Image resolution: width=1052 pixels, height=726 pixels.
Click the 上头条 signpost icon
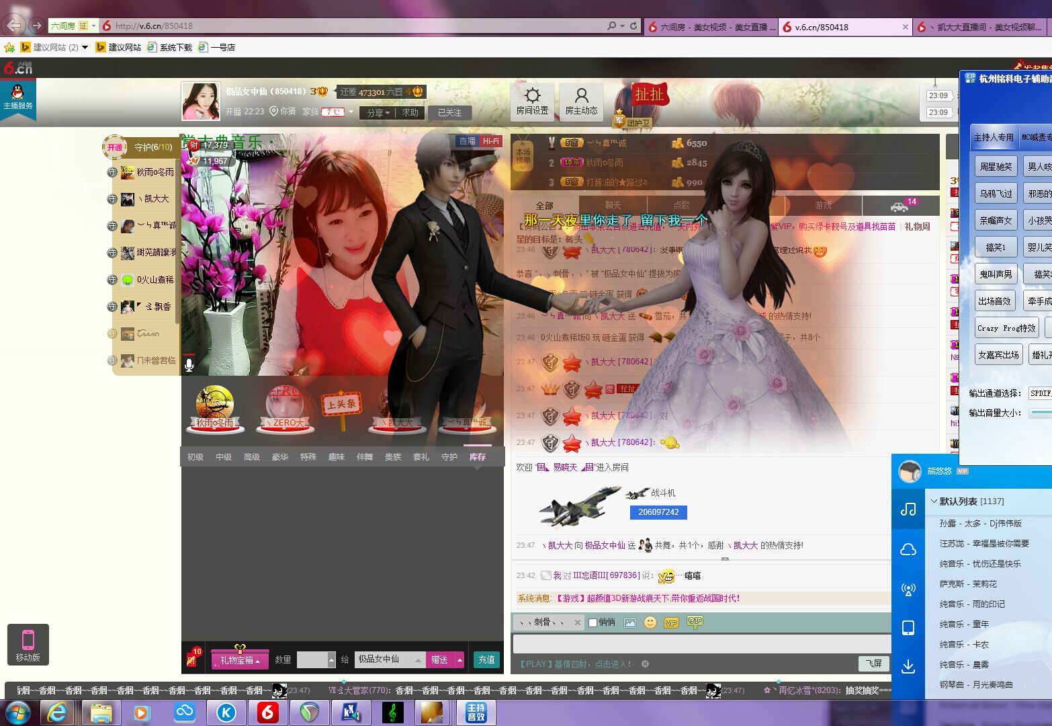[341, 409]
